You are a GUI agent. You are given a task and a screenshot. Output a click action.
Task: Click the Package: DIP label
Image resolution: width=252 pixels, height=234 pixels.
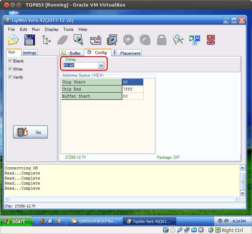click(168, 157)
